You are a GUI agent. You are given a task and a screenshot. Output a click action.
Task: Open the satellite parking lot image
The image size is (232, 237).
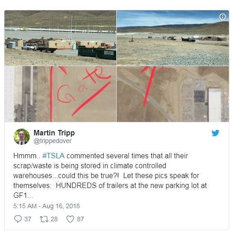click(x=173, y=94)
